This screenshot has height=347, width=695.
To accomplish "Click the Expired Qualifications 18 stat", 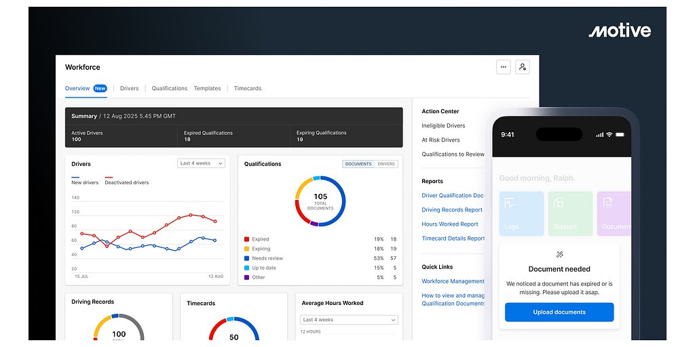I will click(x=234, y=136).
